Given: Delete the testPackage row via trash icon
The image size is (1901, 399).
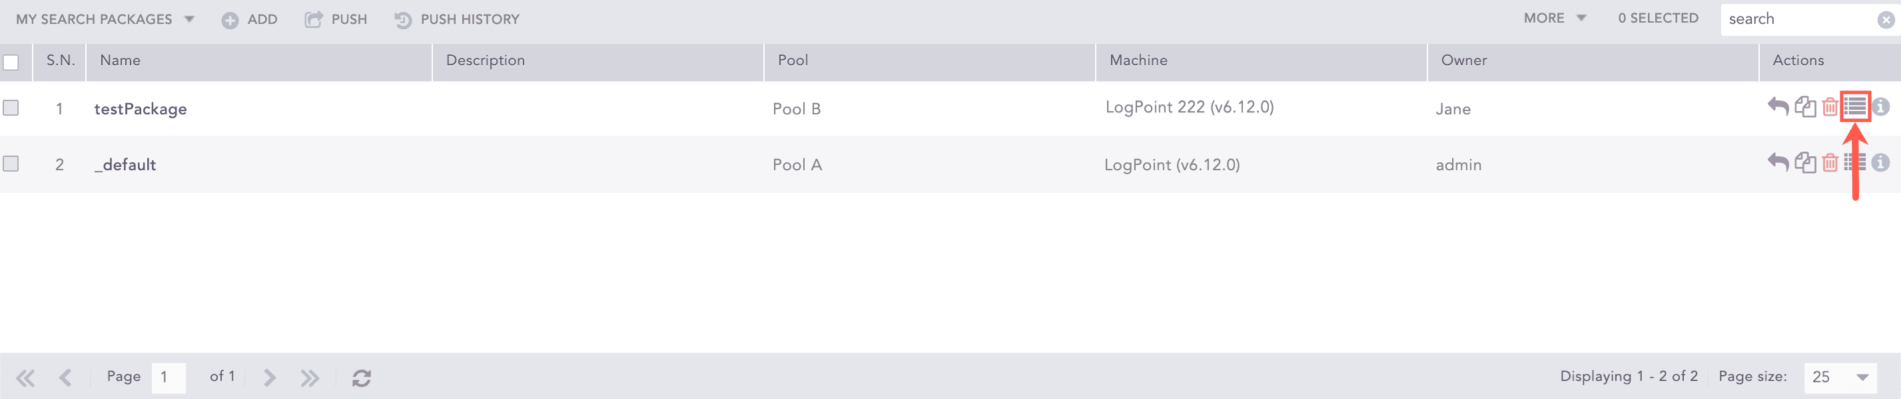Looking at the screenshot, I should tap(1830, 108).
